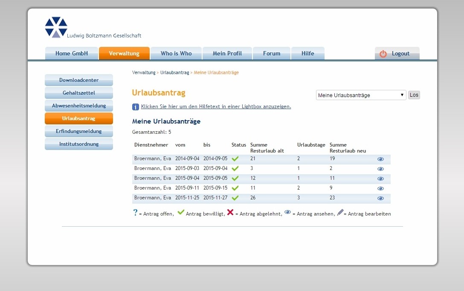This screenshot has height=291, width=464.
Task: Open the Forum tab
Action: point(272,54)
